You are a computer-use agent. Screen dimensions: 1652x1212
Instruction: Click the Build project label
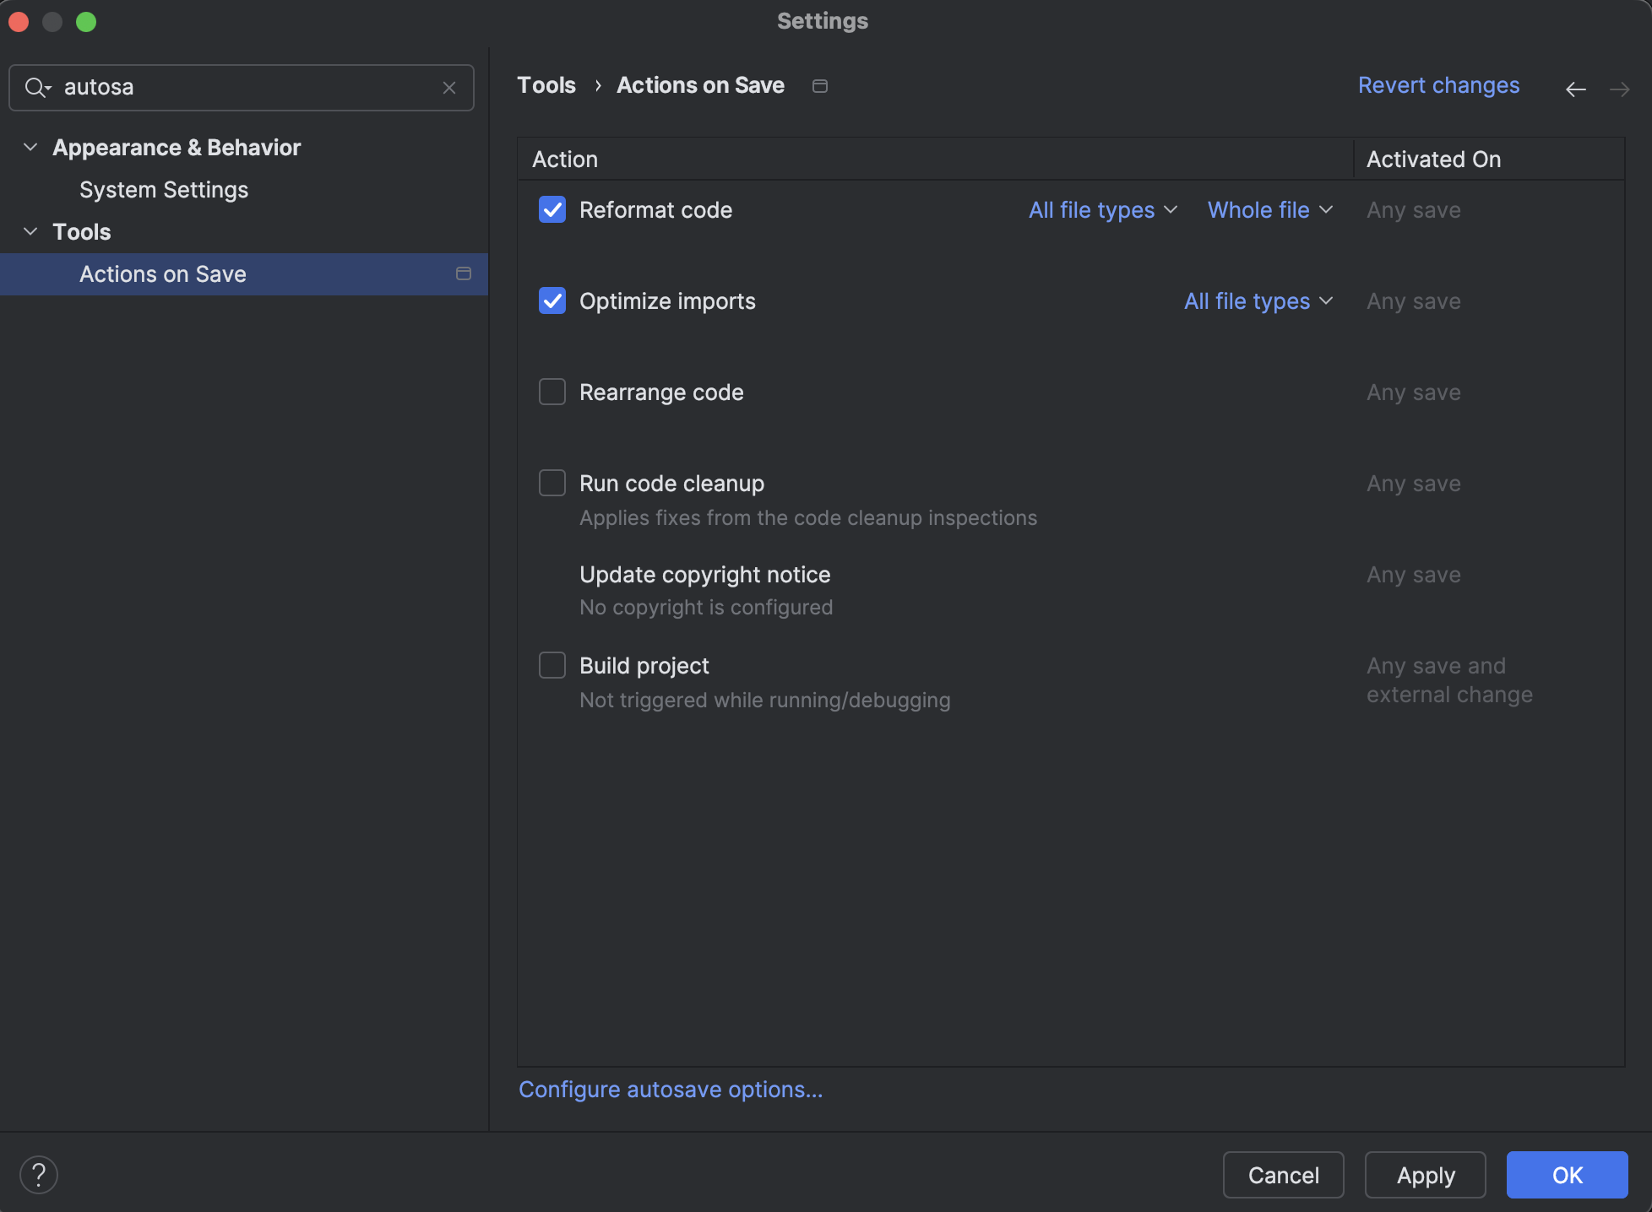tap(644, 666)
